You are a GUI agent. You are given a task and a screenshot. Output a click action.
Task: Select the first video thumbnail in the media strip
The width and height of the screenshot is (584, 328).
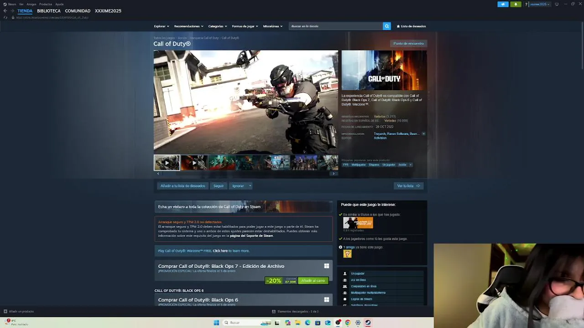click(x=167, y=163)
